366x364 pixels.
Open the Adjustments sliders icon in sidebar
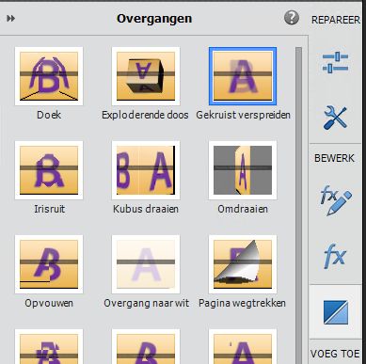coord(335,63)
